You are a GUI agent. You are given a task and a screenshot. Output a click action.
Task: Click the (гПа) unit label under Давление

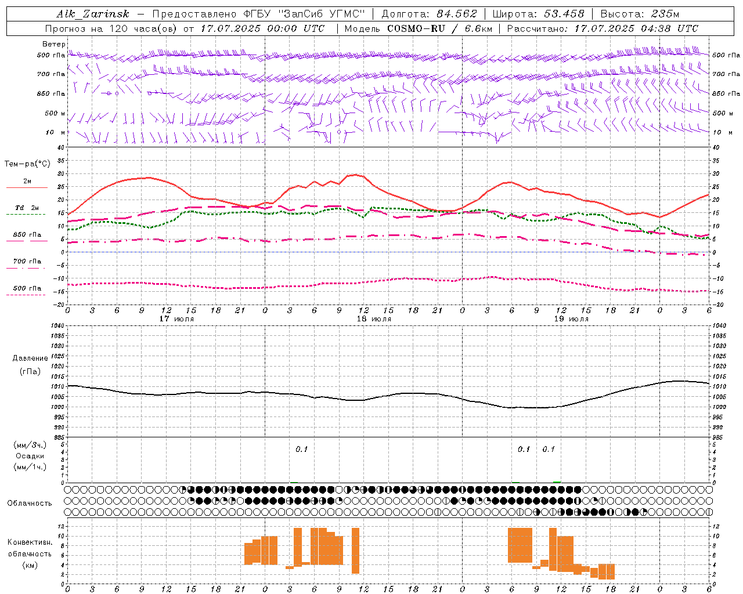[x=30, y=372]
